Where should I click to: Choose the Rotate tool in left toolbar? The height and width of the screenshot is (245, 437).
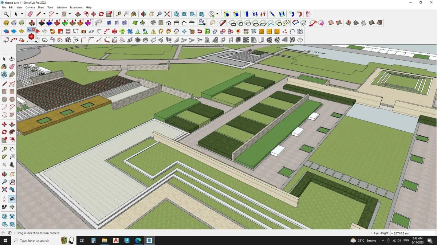[x=4, y=132]
